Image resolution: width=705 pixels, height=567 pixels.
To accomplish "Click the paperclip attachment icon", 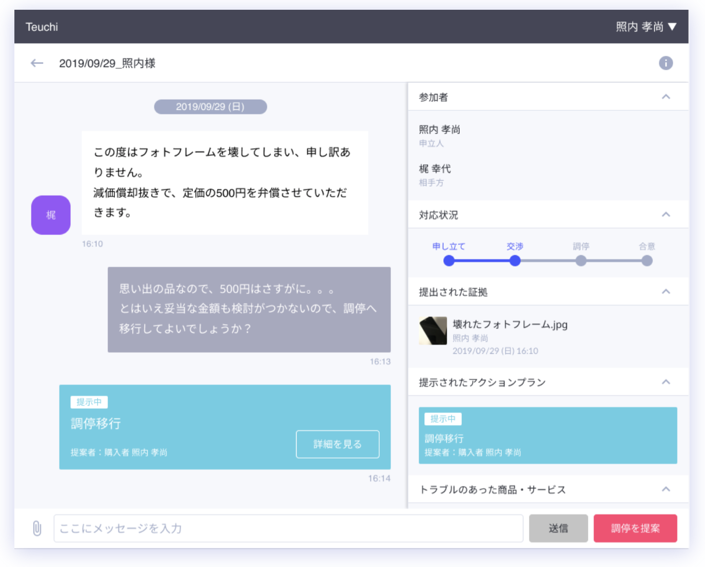I will (x=37, y=528).
